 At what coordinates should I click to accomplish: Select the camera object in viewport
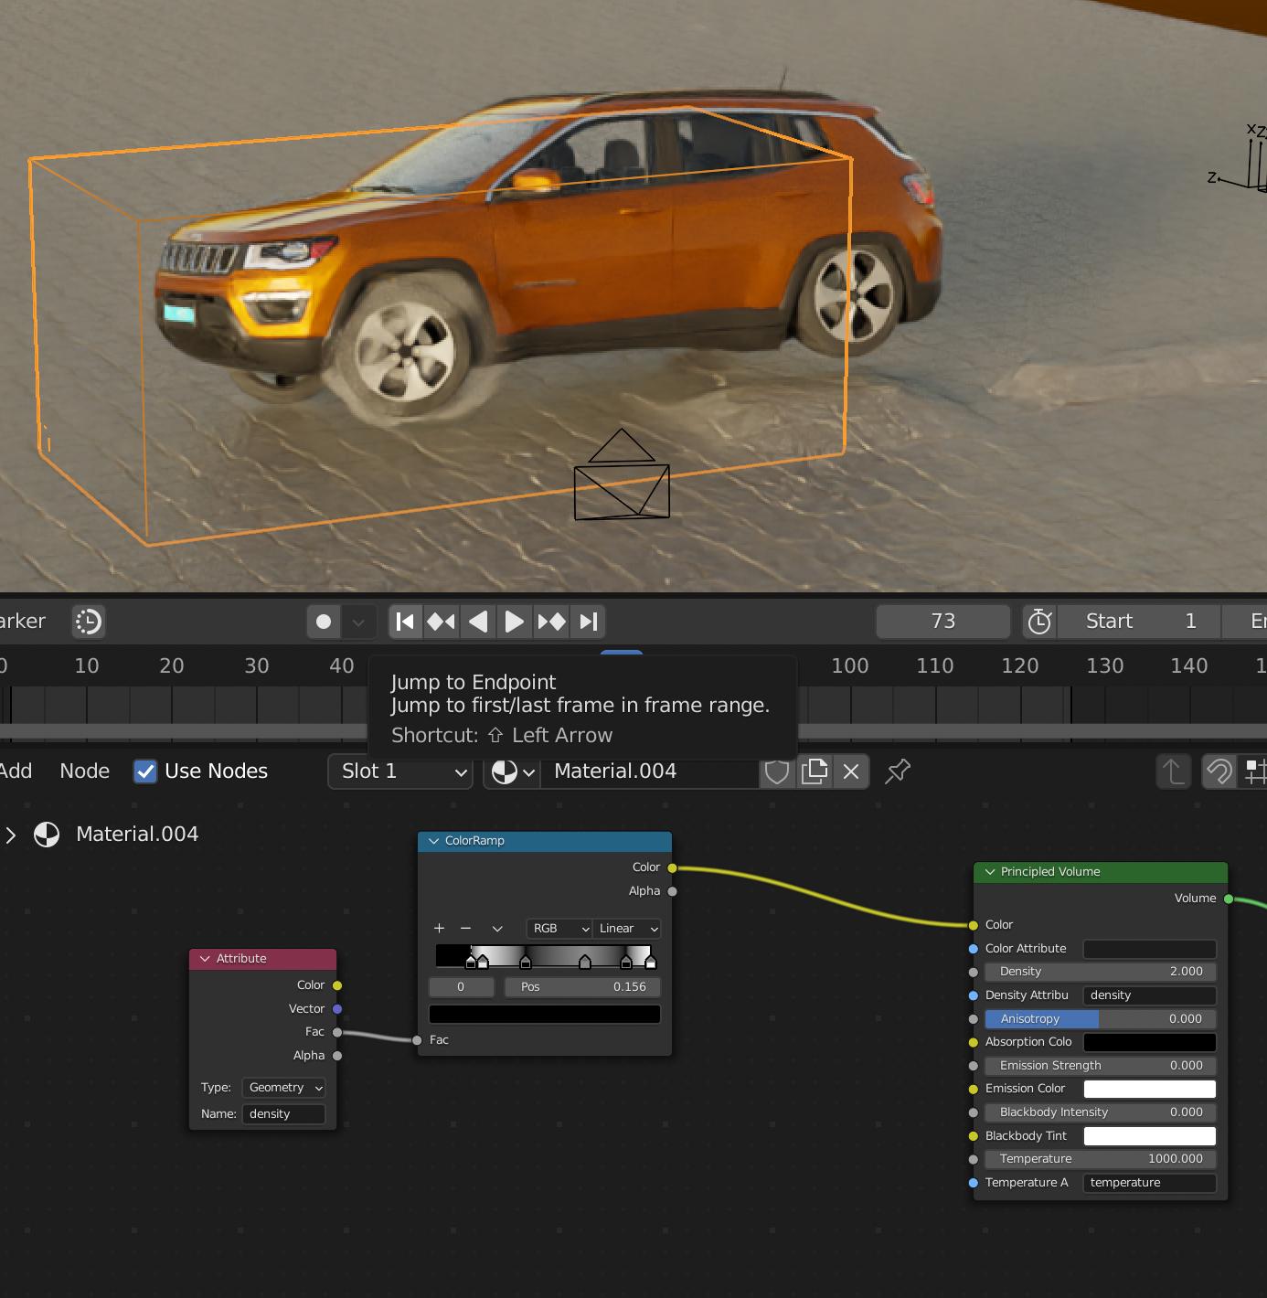coord(622,475)
